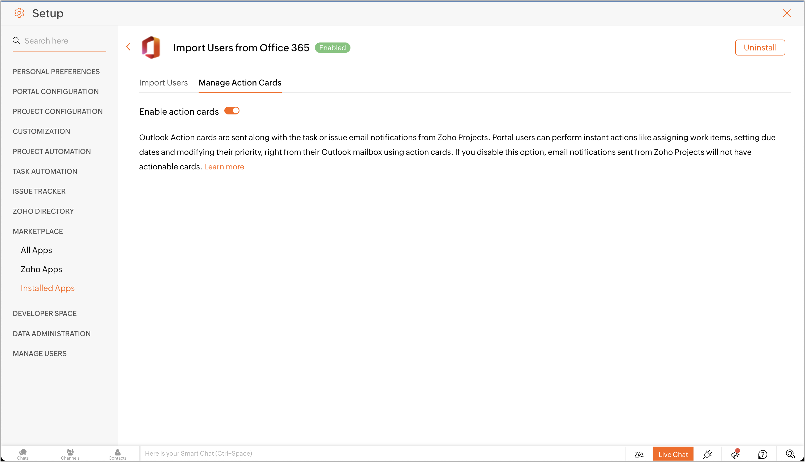
Task: Expand TASK AUTOMATION section
Action: click(x=45, y=171)
